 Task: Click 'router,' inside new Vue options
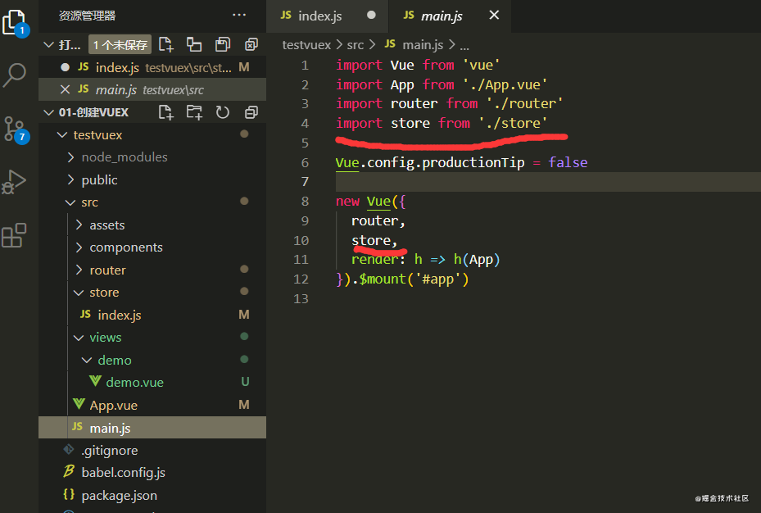click(378, 220)
